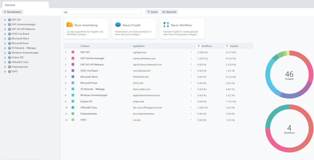Click the Aktualisieren refresh button
Image resolution: width=314 pixels, height=160 pixels.
(12, 12)
